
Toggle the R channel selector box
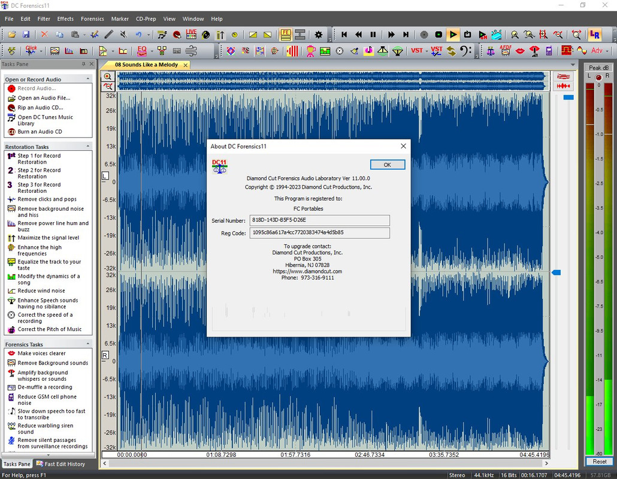105,355
